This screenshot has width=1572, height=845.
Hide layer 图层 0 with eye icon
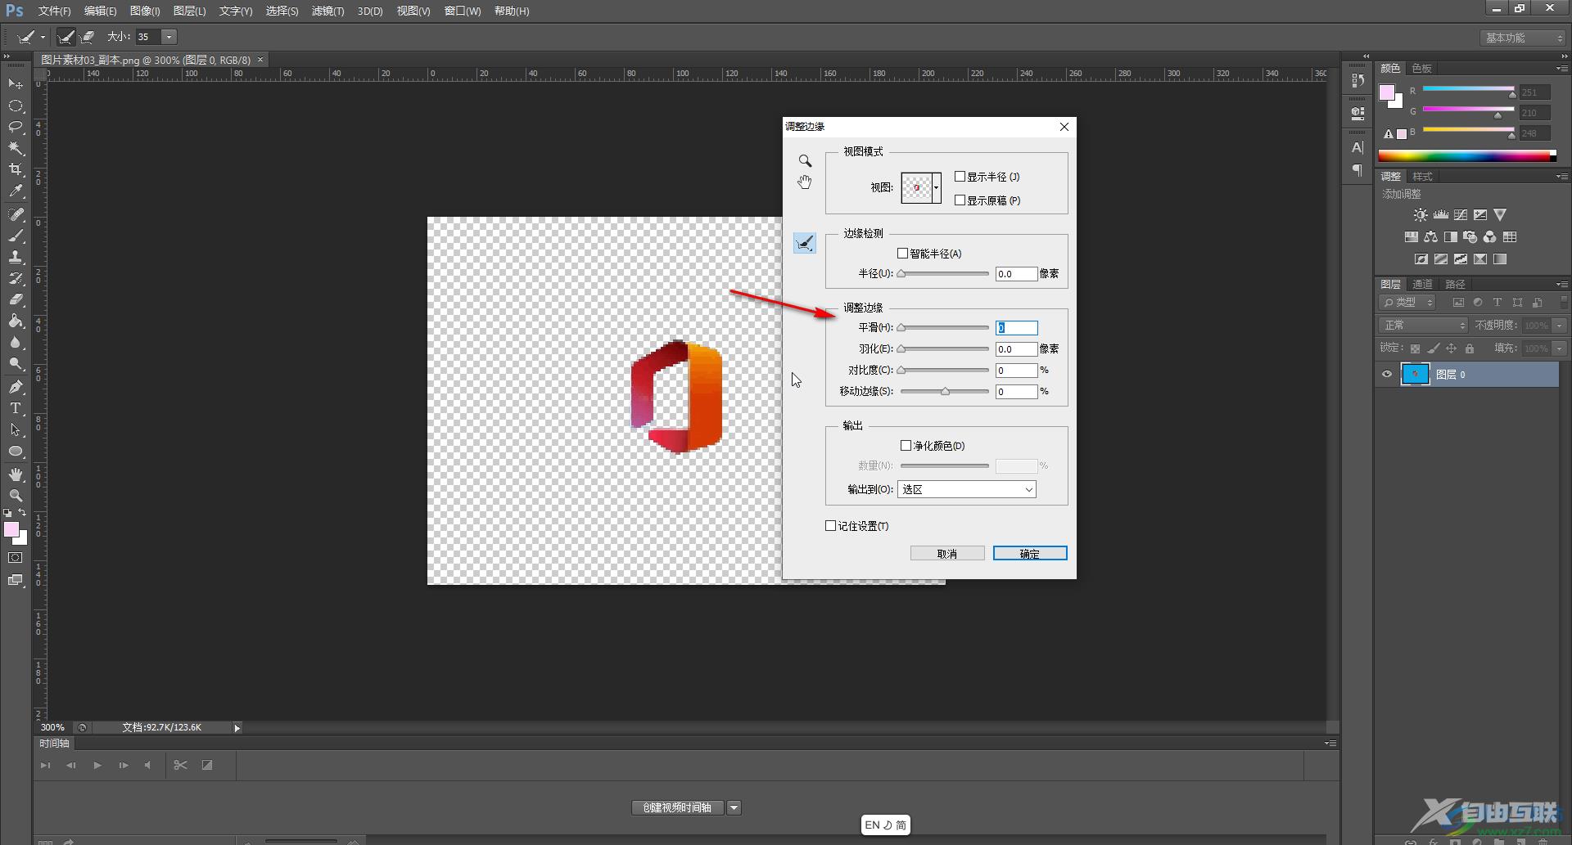point(1387,375)
